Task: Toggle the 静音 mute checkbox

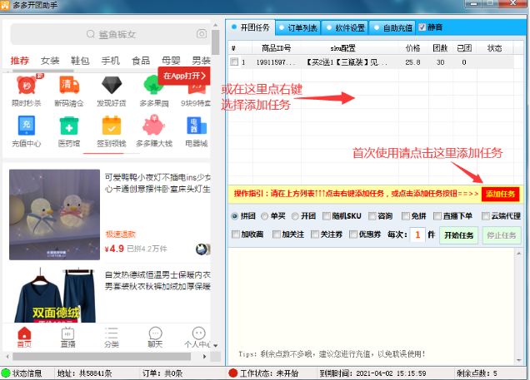Action: pyautogui.click(x=422, y=27)
